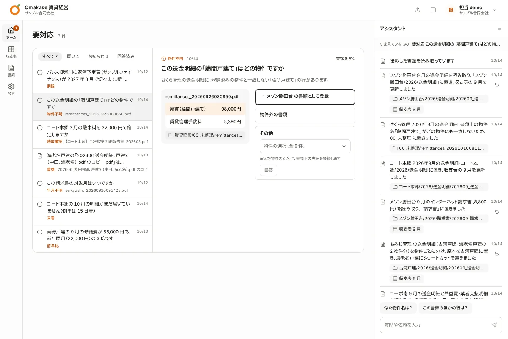Click the この書類のほかの行は？ suggestion chip
Image resolution: width=508 pixels, height=339 pixels.
click(445, 308)
